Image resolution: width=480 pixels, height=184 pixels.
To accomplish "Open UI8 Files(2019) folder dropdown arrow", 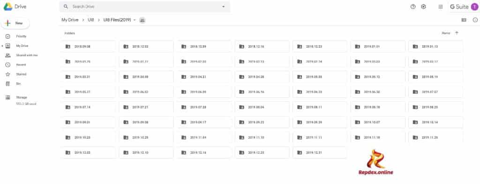I will coord(135,20).
